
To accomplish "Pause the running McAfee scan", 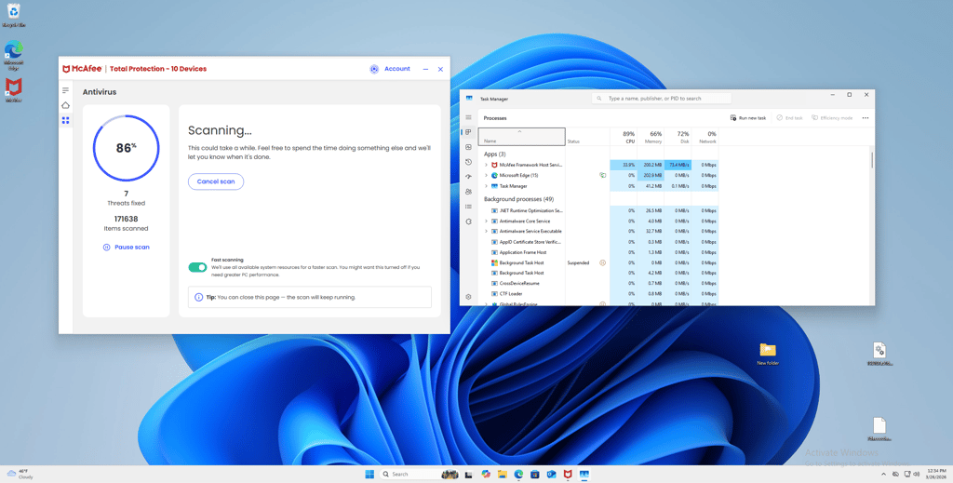I will [126, 248].
